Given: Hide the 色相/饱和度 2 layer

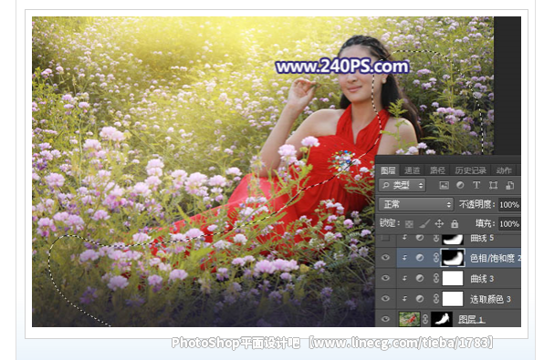Looking at the screenshot, I should [385, 258].
